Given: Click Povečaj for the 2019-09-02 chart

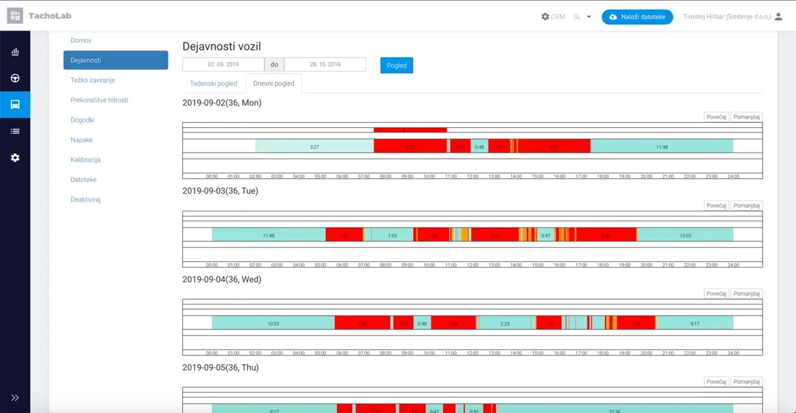Looking at the screenshot, I should tap(716, 117).
